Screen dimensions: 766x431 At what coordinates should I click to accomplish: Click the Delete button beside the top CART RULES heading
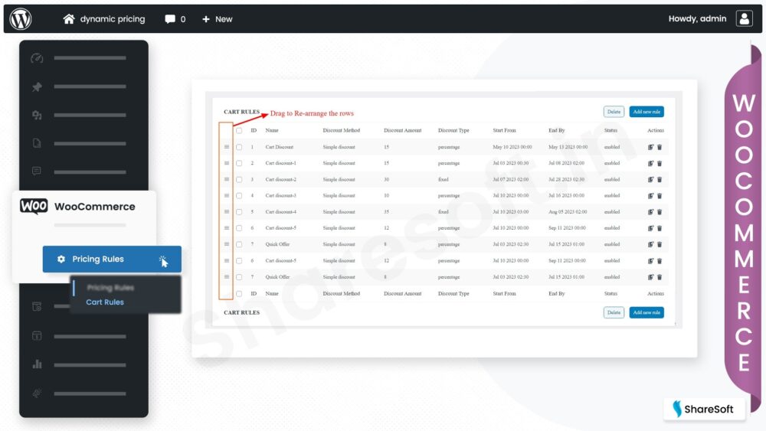(x=614, y=112)
